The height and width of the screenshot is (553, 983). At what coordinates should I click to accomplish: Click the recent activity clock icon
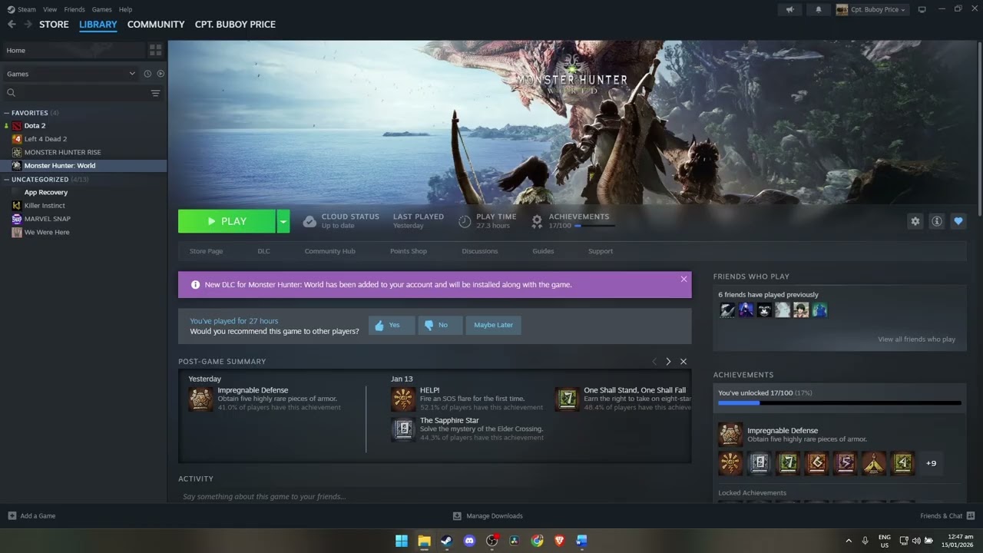147,74
